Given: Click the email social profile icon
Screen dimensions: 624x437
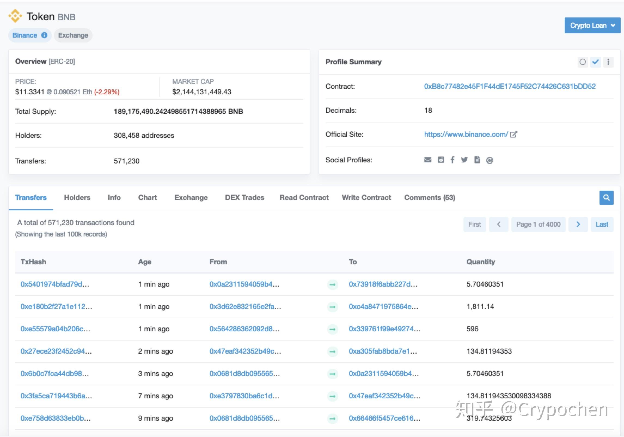Looking at the screenshot, I should coord(428,160).
